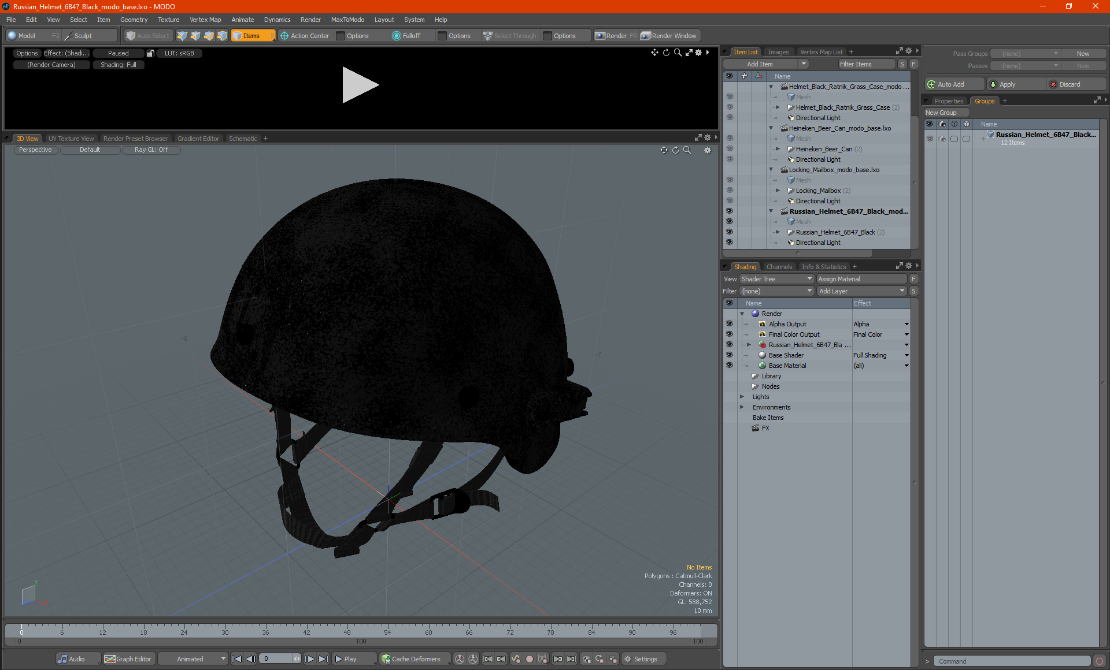This screenshot has height=670, width=1110.
Task: Step to next frame
Action: pos(310,659)
